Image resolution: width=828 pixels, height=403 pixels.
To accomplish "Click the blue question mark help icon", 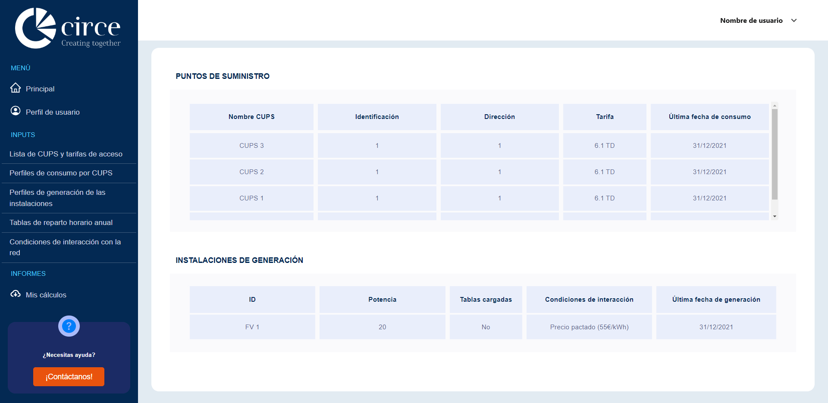I will click(x=69, y=326).
